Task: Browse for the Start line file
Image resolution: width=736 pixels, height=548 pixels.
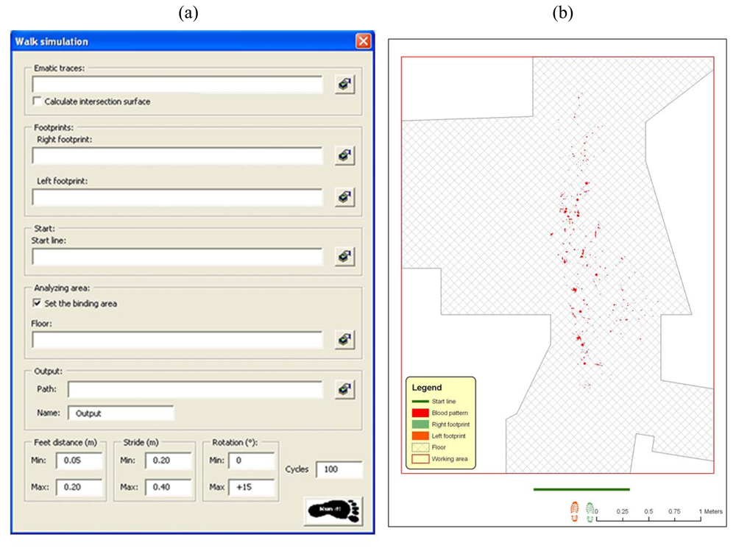Action: click(344, 256)
